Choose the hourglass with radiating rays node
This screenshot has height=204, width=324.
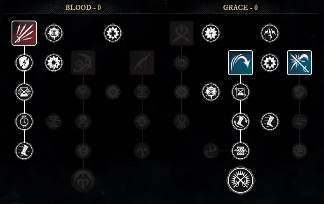pyautogui.click(x=24, y=92)
